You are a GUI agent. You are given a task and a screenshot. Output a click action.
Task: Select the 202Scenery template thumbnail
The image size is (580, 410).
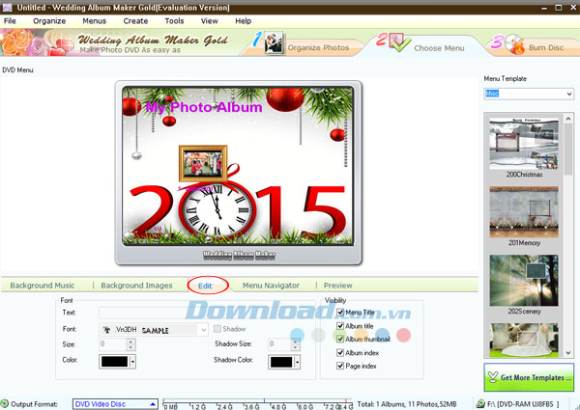524,281
